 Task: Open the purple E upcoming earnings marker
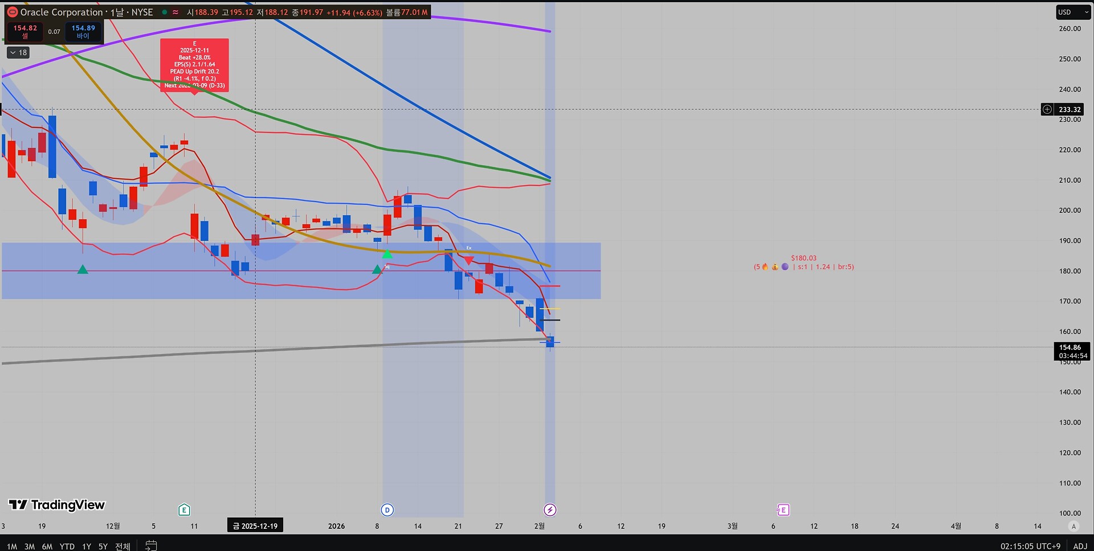tap(783, 510)
